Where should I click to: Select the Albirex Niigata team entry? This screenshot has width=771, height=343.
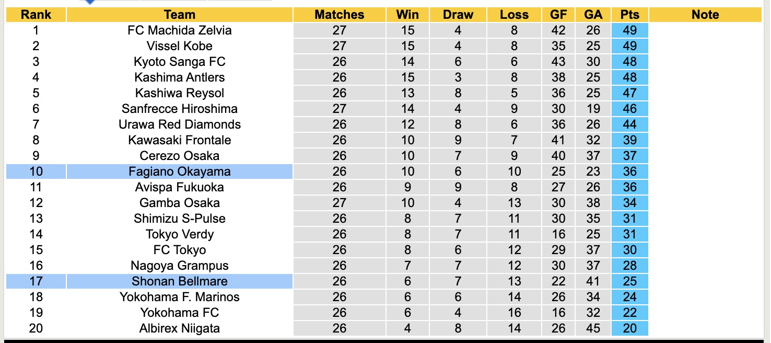(179, 328)
